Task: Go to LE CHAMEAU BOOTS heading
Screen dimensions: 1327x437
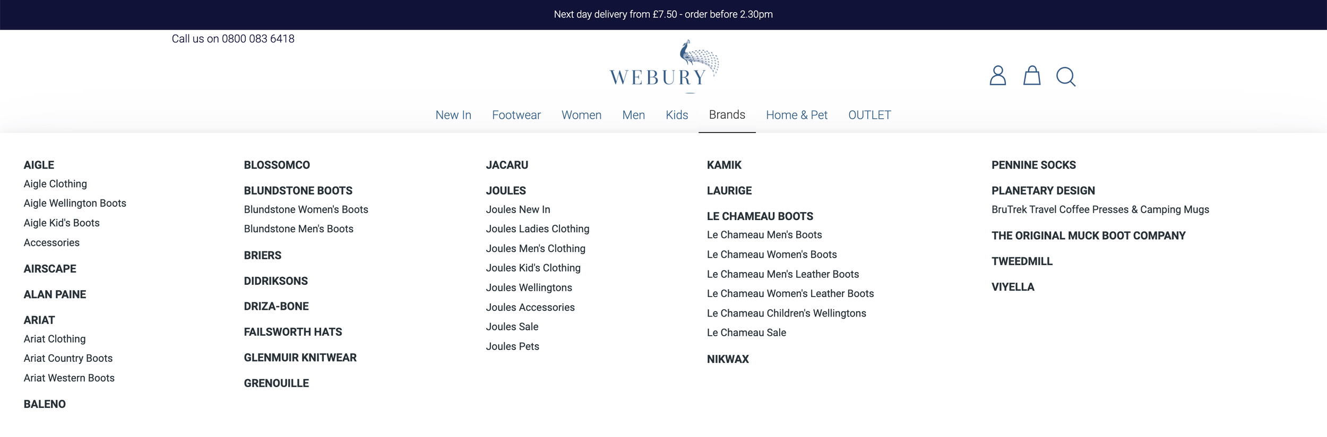Action: 760,216
